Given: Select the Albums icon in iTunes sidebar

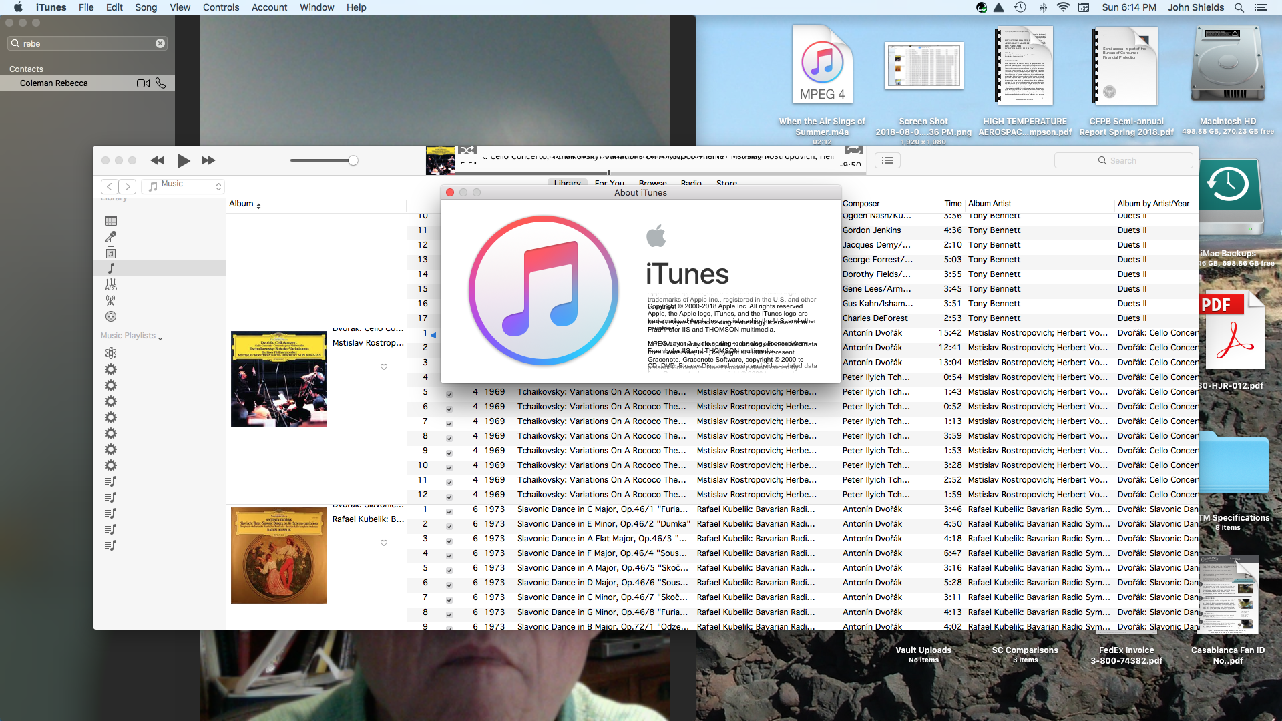Looking at the screenshot, I should (111, 253).
